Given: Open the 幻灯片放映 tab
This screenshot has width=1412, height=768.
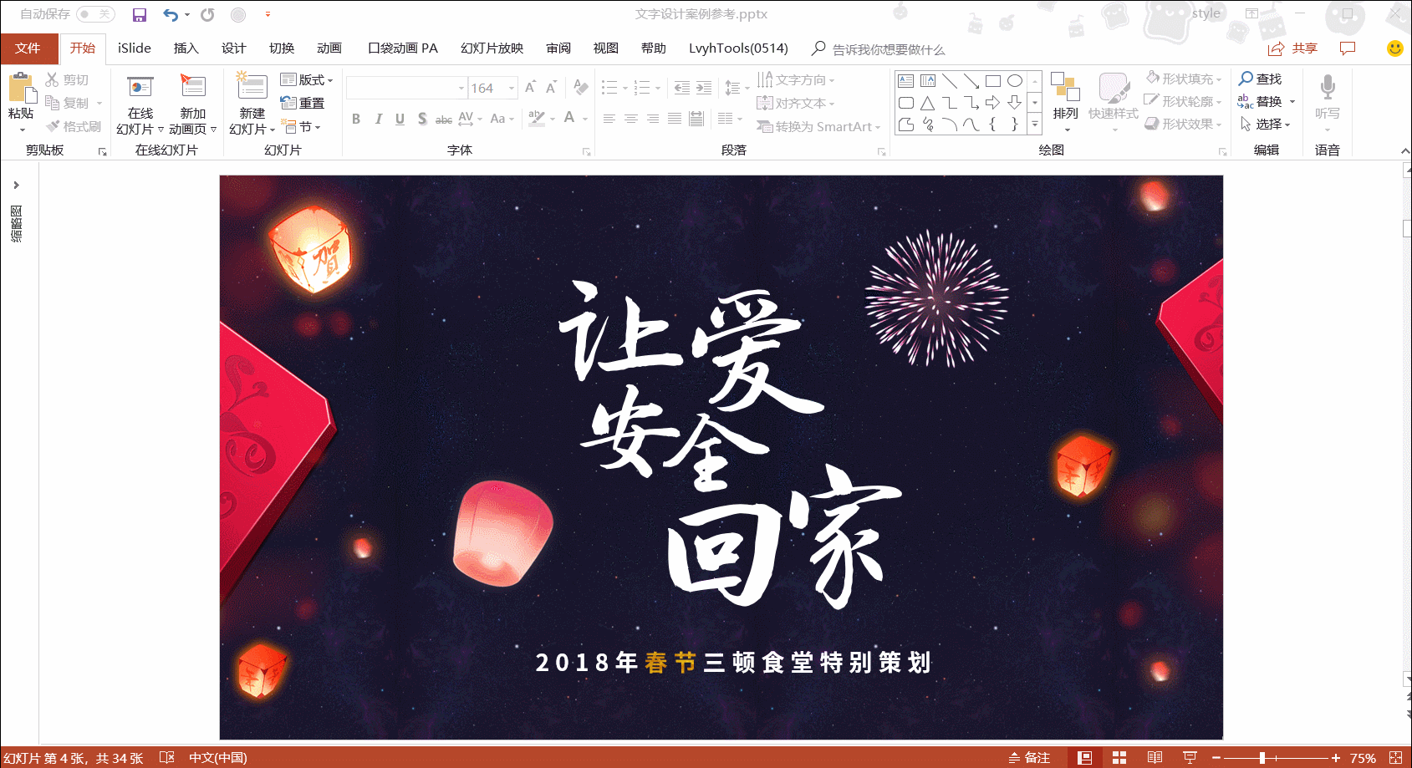Looking at the screenshot, I should point(492,48).
